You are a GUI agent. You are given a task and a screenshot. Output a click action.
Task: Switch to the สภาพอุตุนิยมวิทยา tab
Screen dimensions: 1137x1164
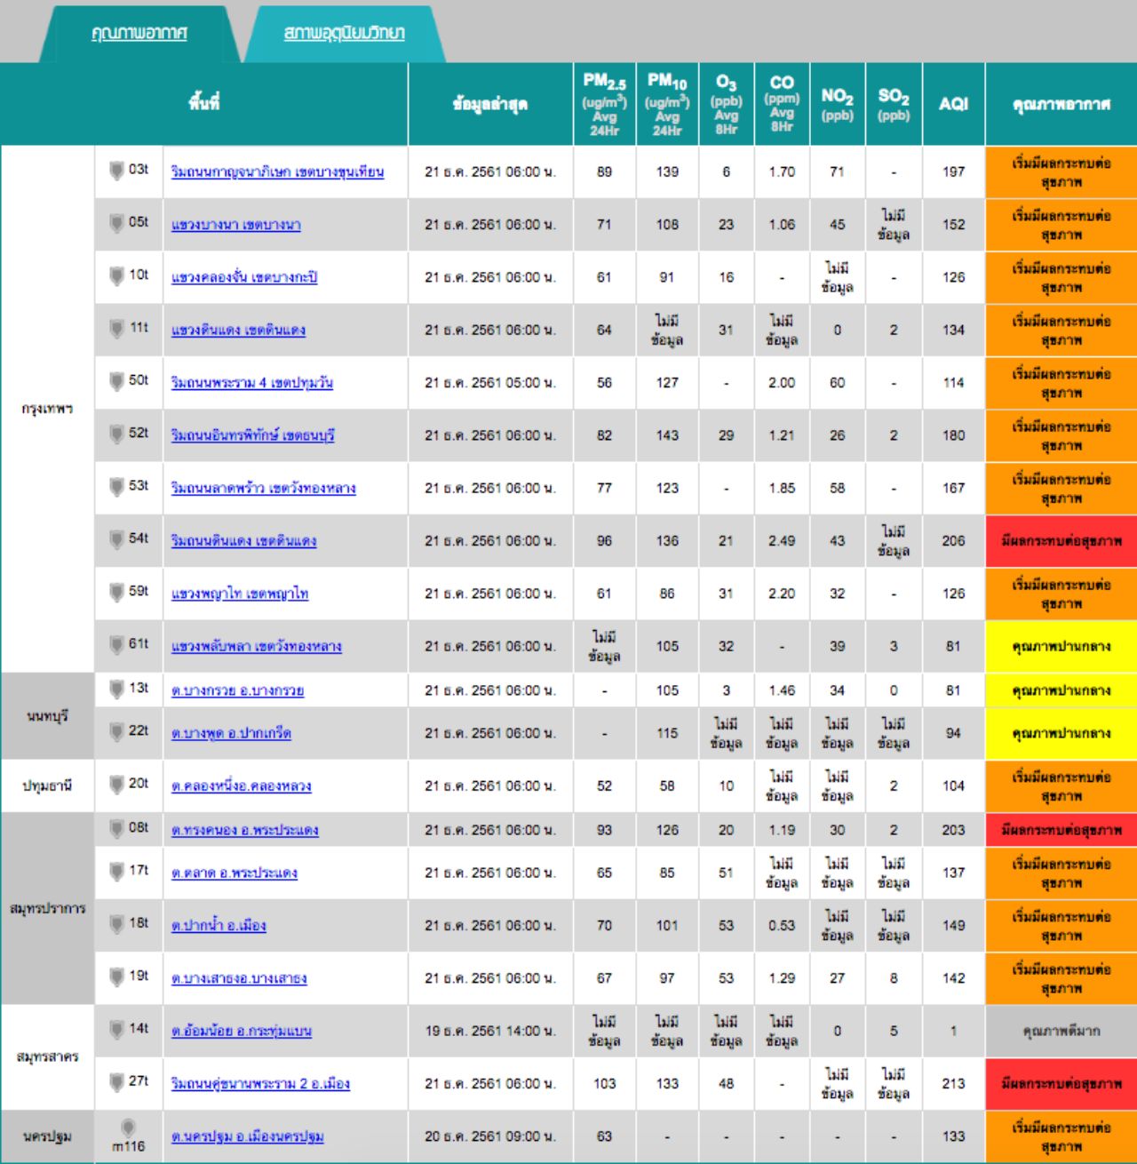click(344, 33)
